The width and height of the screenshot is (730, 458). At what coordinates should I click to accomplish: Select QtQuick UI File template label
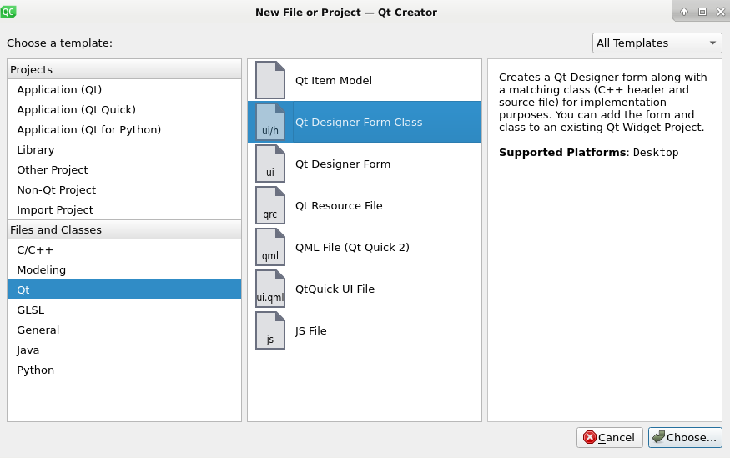[x=335, y=289]
